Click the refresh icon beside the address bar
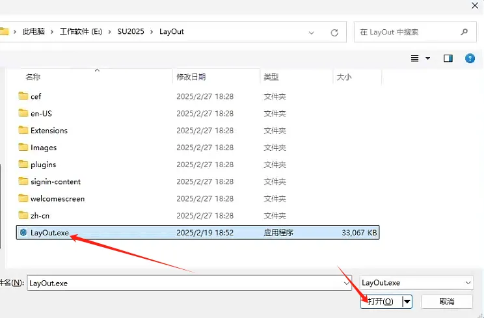The height and width of the screenshot is (318, 484). point(334,33)
